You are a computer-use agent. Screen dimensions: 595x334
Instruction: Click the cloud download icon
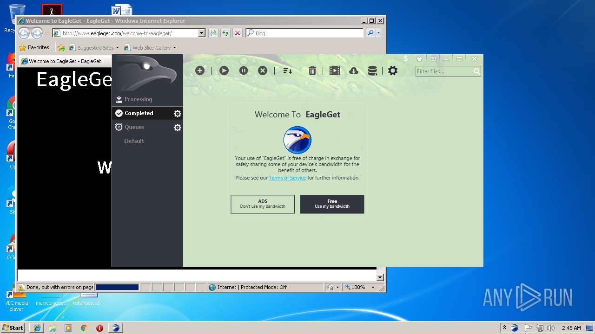tap(354, 71)
